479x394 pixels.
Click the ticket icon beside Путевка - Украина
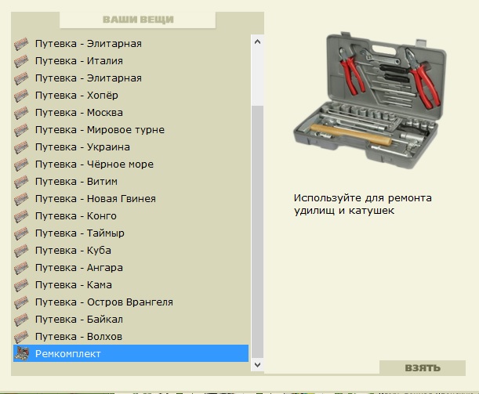pos(21,147)
